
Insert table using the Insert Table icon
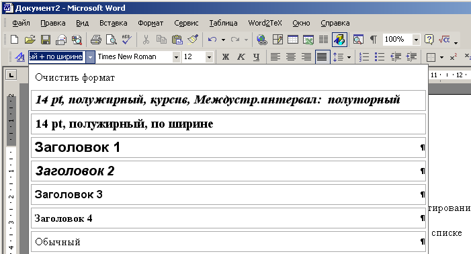tap(292, 40)
